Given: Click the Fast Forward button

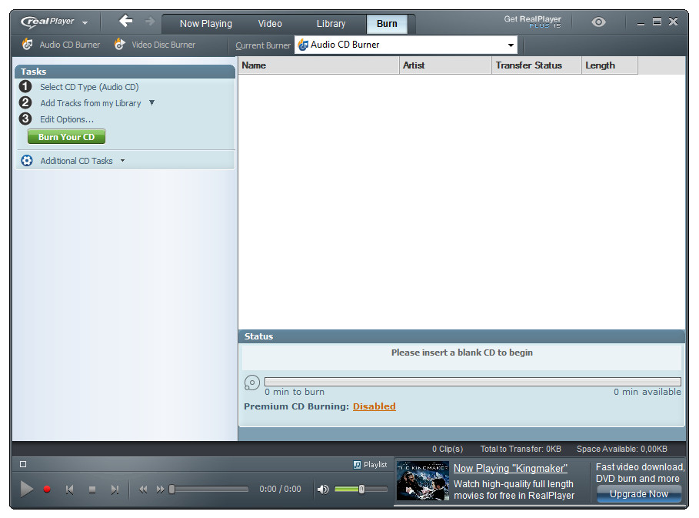Looking at the screenshot, I should tap(160, 490).
